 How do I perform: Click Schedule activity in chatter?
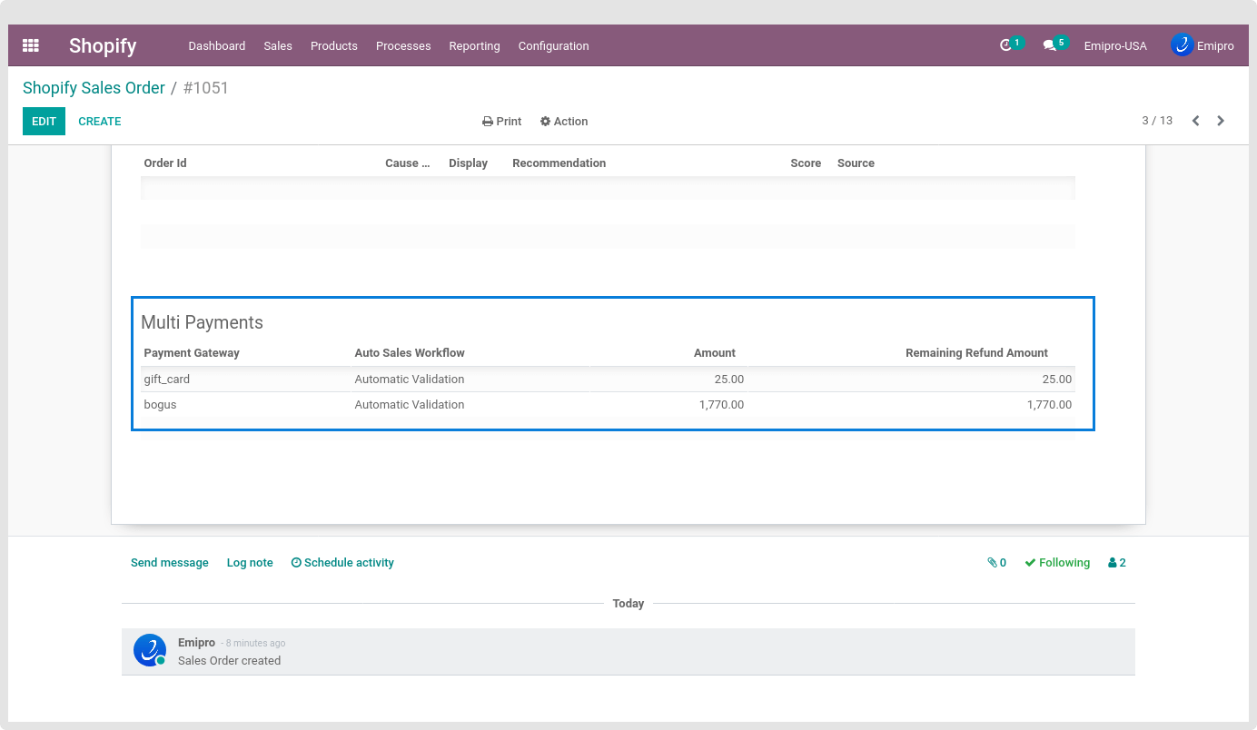(342, 563)
